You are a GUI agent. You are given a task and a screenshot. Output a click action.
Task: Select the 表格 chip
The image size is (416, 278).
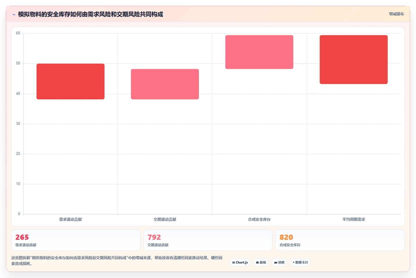pos(261,262)
